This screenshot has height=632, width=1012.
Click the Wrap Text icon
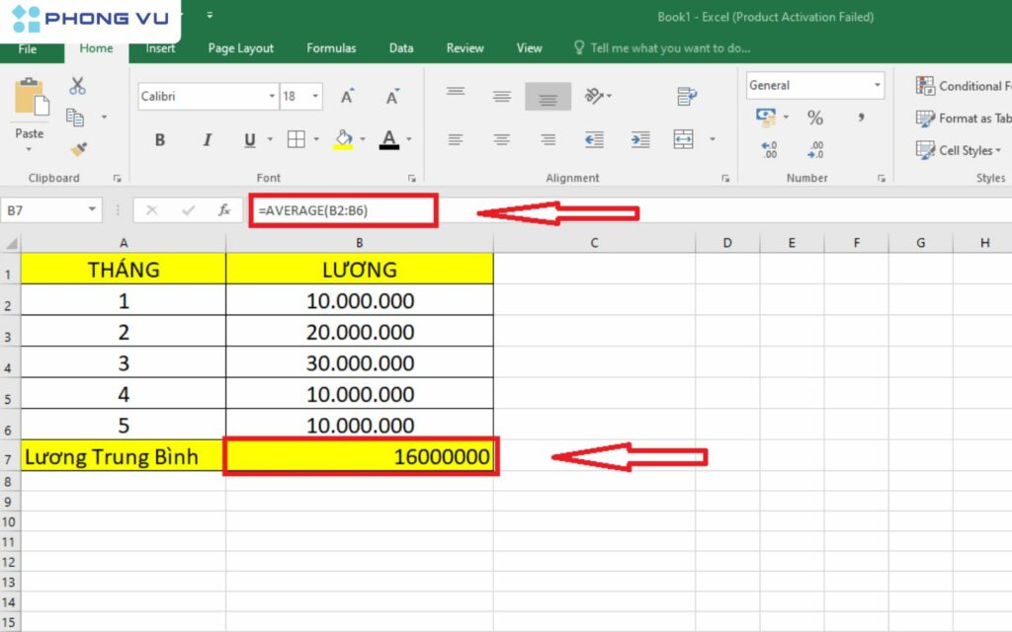687,96
